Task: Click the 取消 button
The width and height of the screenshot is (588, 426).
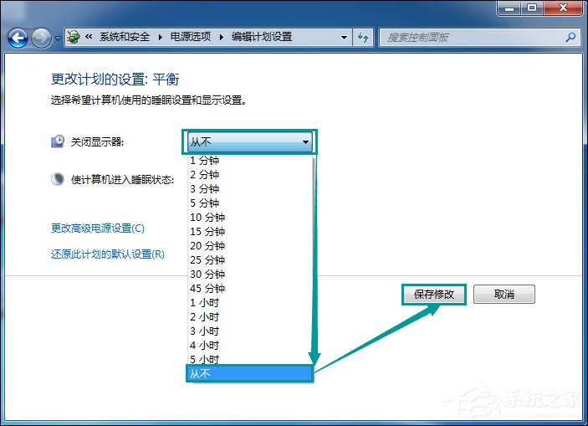Action: coord(504,295)
